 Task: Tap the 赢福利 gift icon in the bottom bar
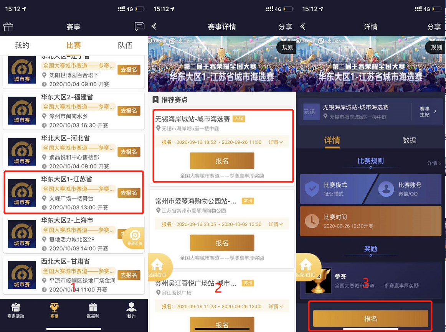coord(93,310)
